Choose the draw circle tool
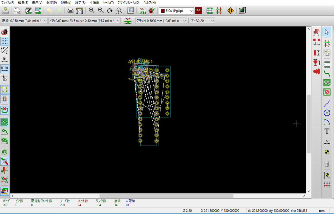334x214 pixels. 327,113
